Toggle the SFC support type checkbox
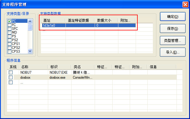 (10, 29)
